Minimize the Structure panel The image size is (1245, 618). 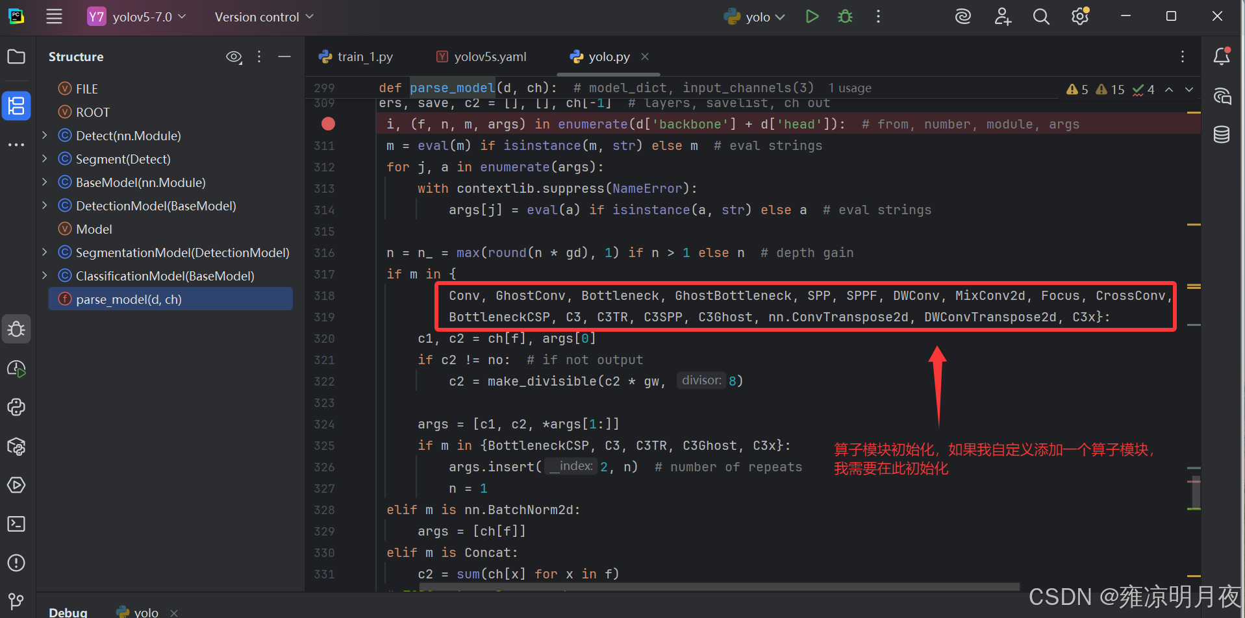[284, 56]
